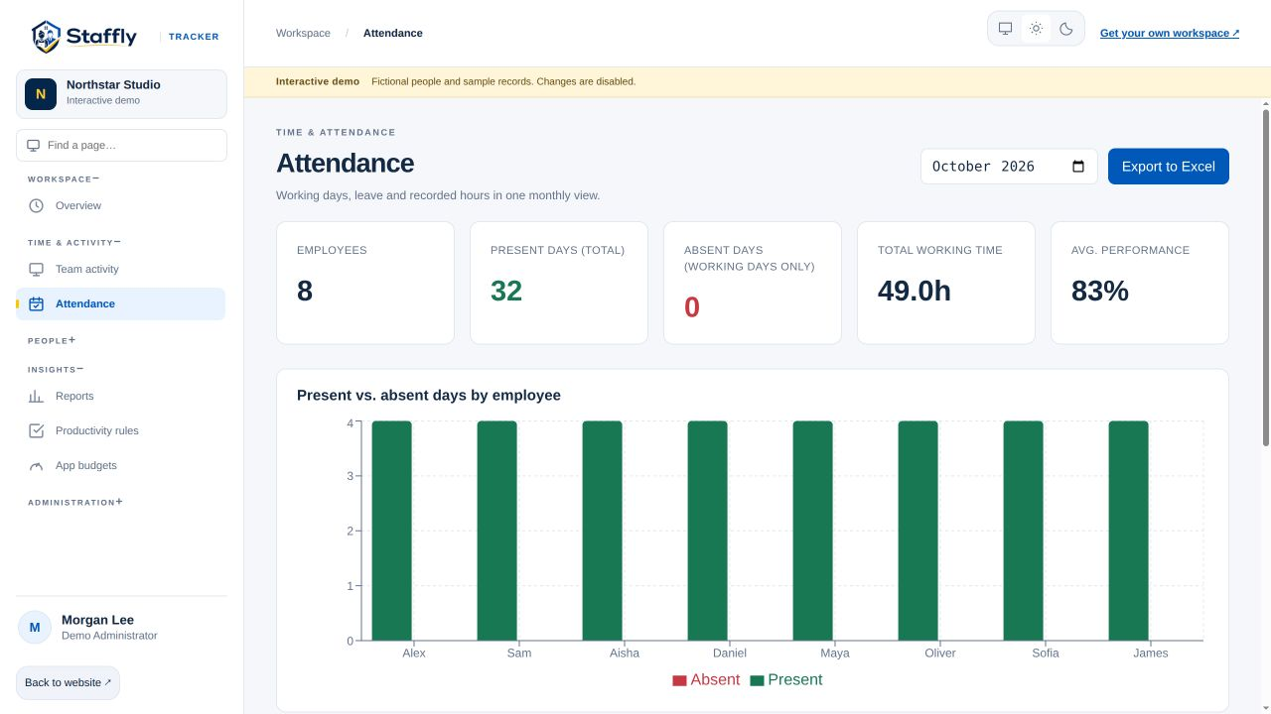Click the Avg. Performance value 83%

(1100, 291)
